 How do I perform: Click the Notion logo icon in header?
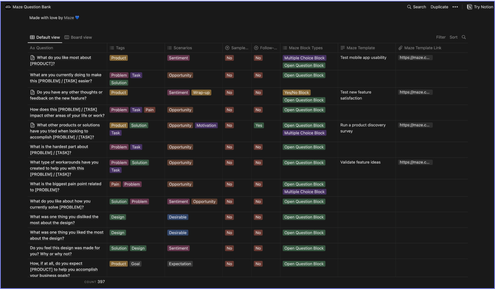469,7
